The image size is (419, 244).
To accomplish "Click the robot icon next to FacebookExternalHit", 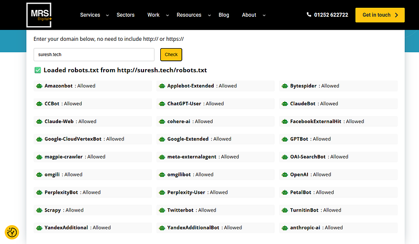I will [x=285, y=121].
